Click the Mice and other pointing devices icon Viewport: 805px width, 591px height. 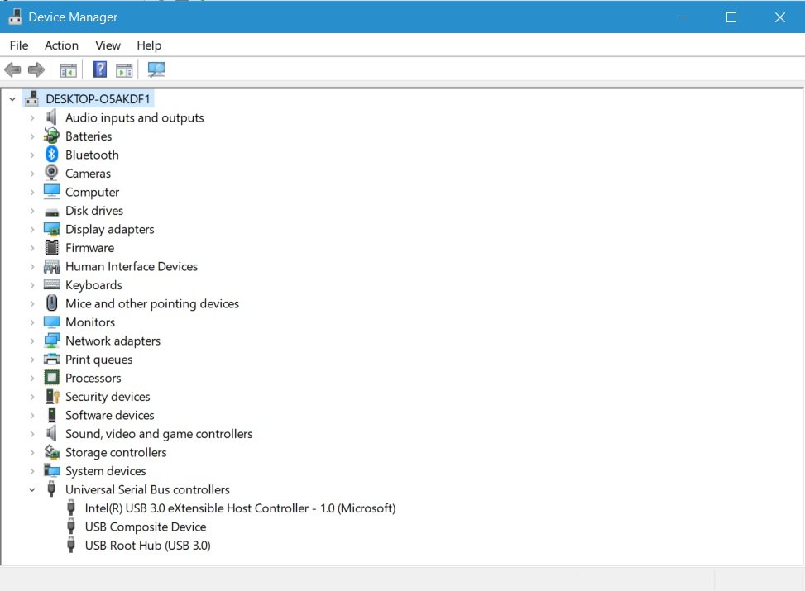(x=52, y=303)
